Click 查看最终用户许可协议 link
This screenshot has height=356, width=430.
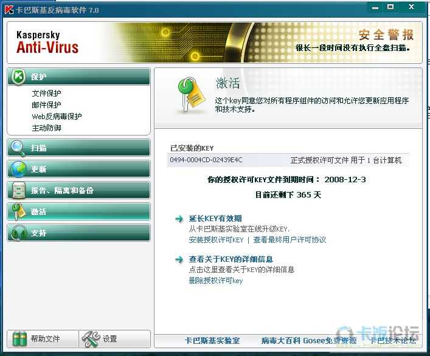(290, 240)
